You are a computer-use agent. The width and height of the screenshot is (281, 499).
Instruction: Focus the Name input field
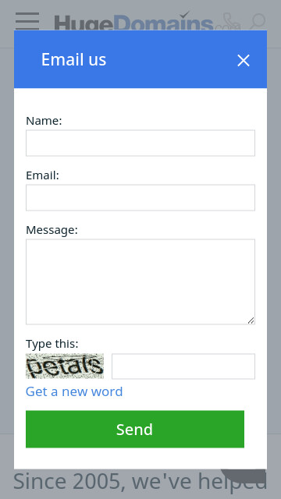pyautogui.click(x=140, y=143)
